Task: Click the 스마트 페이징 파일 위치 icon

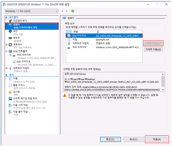Action: tap(10, 99)
